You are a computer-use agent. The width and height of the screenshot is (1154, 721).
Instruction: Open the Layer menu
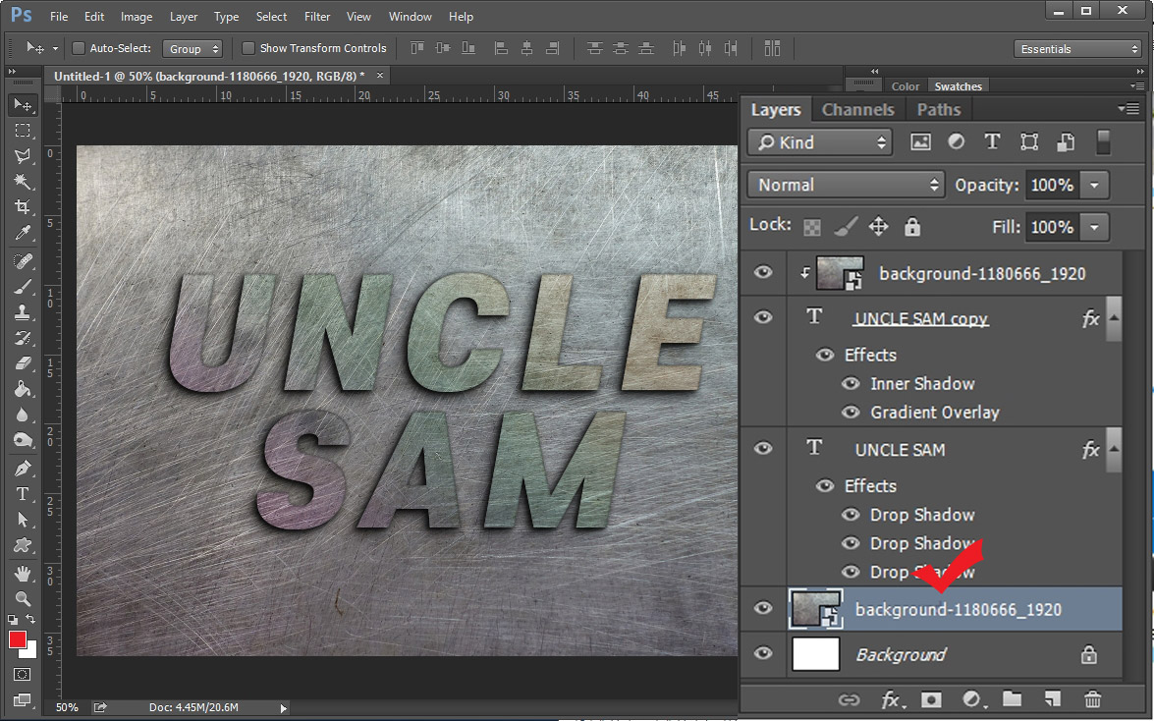point(184,16)
